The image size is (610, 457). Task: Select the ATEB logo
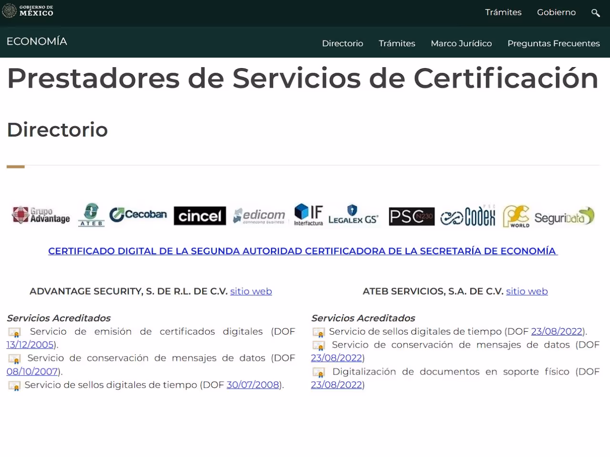pos(91,215)
